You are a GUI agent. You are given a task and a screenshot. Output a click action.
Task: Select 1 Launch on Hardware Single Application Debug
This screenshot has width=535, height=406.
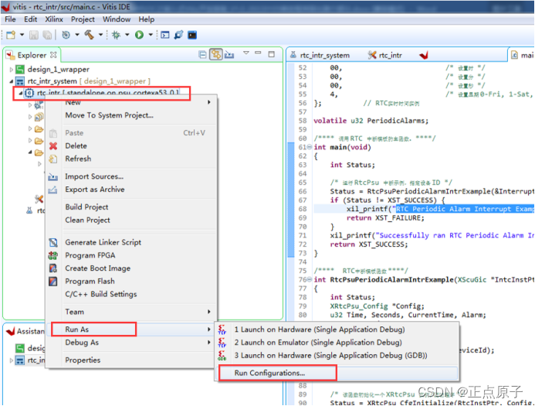(x=338, y=329)
